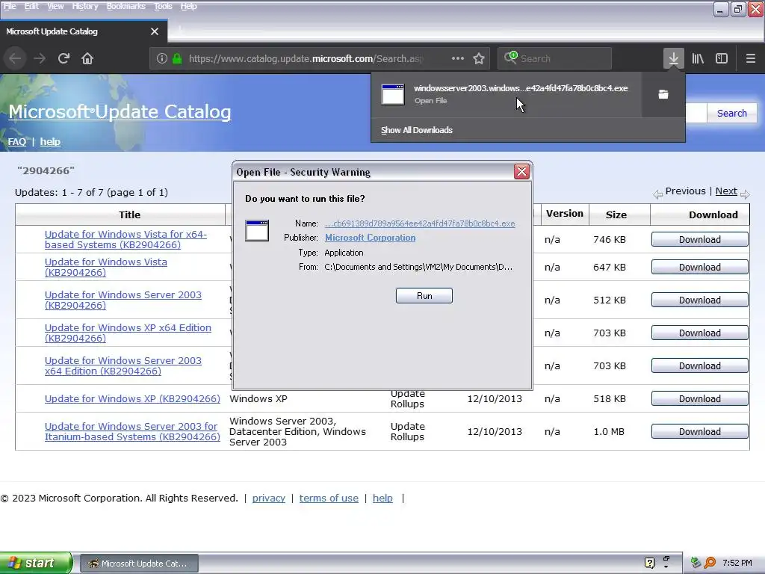Open page actions three-dot menu

pos(458,58)
